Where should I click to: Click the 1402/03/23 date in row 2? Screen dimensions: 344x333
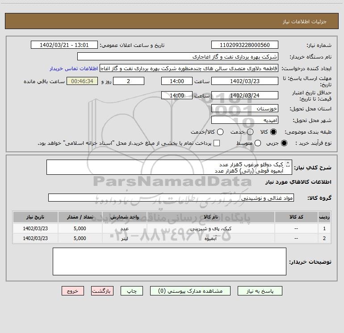(35, 238)
